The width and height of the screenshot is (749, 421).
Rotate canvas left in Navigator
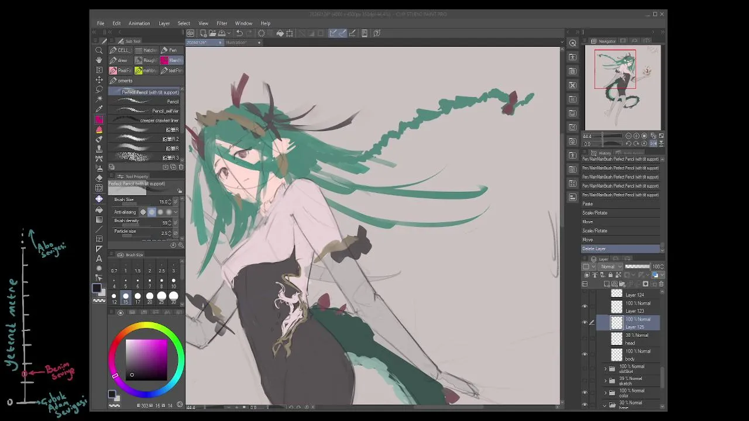pos(628,143)
